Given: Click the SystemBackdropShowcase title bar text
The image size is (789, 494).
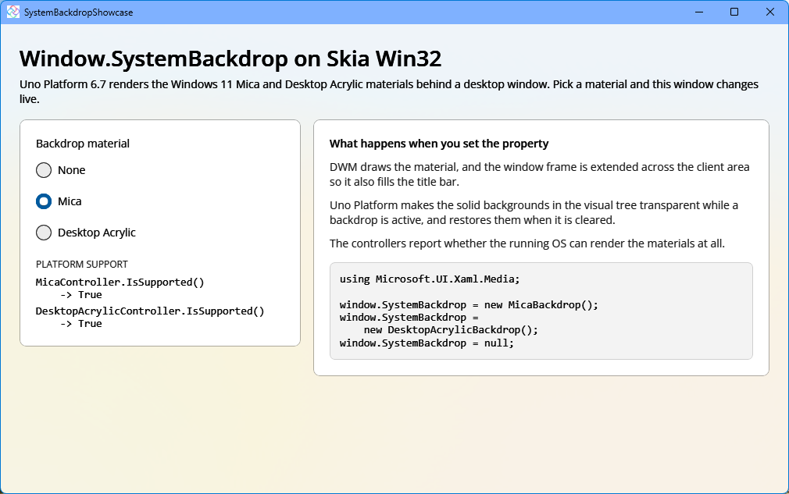Looking at the screenshot, I should pyautogui.click(x=78, y=12).
